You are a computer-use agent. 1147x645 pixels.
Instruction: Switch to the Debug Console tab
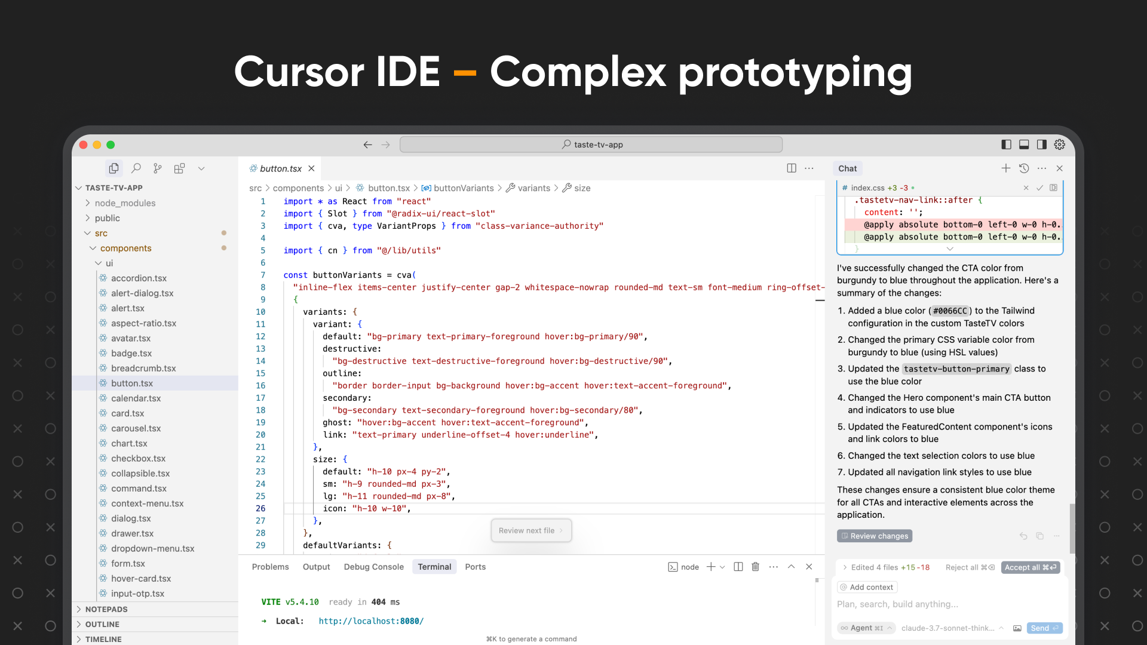pyautogui.click(x=373, y=566)
